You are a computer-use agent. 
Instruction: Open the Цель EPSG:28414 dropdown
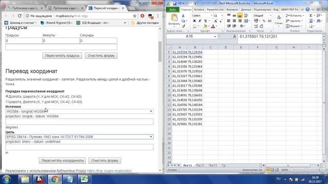79,137
